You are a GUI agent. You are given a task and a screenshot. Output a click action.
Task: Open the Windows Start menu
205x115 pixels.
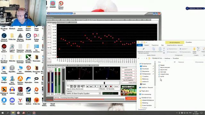[x=3, y=113]
